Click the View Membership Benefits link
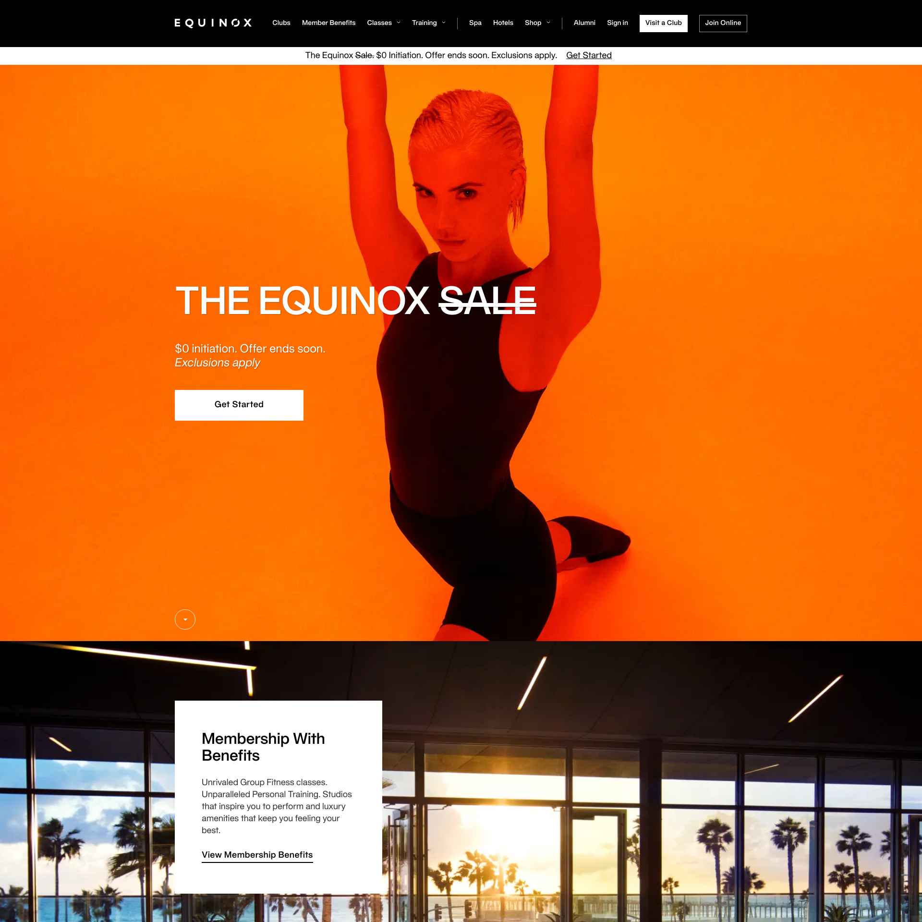This screenshot has height=922, width=922. [x=257, y=854]
